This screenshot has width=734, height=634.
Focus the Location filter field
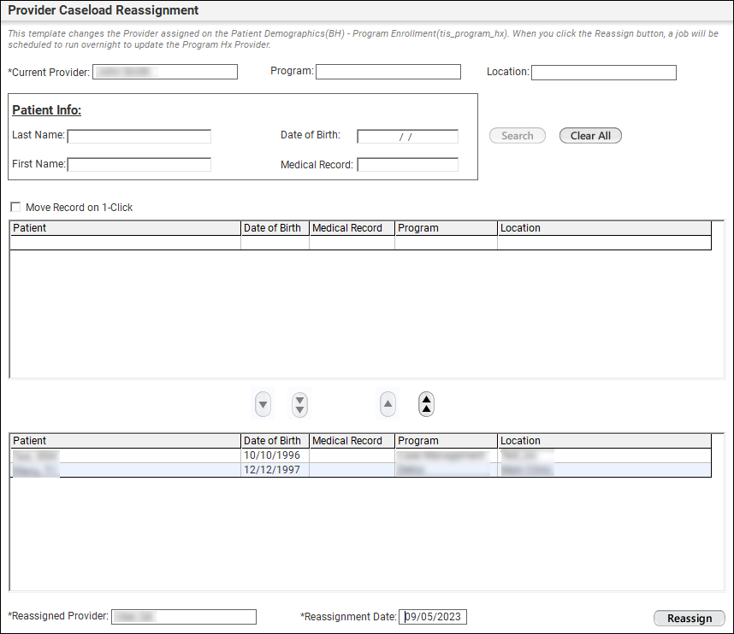point(604,73)
